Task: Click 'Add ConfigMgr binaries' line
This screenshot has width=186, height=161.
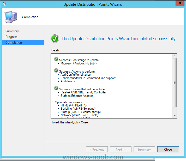Action: (x=76, y=75)
